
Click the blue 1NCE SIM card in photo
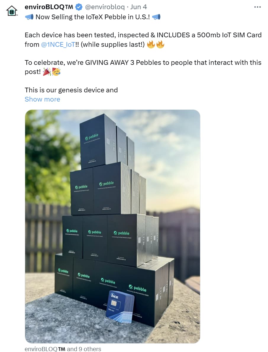(120, 307)
